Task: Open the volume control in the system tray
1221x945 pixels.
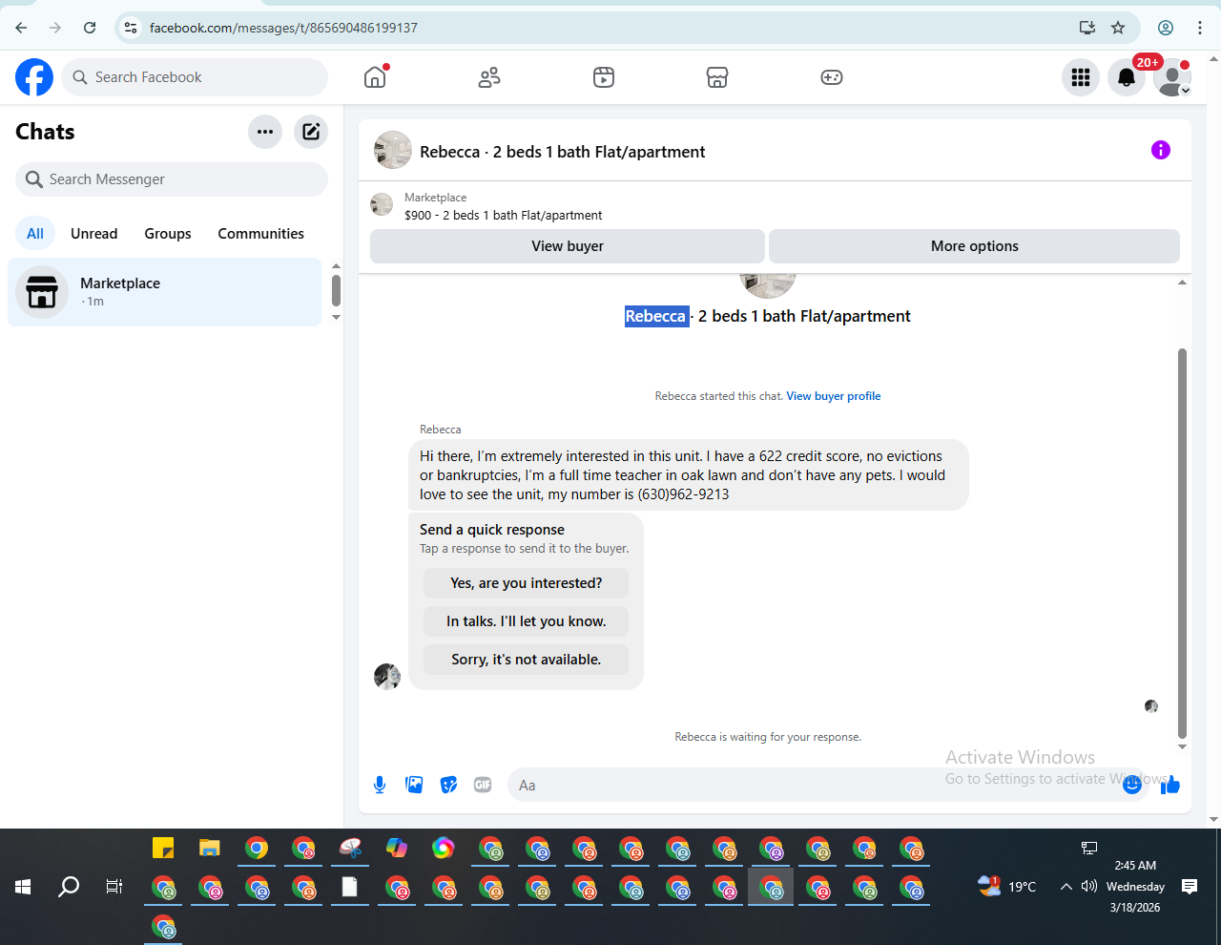Action: tap(1089, 887)
